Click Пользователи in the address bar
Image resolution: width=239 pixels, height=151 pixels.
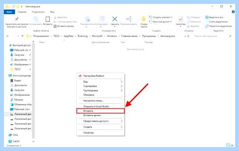tap(41, 36)
